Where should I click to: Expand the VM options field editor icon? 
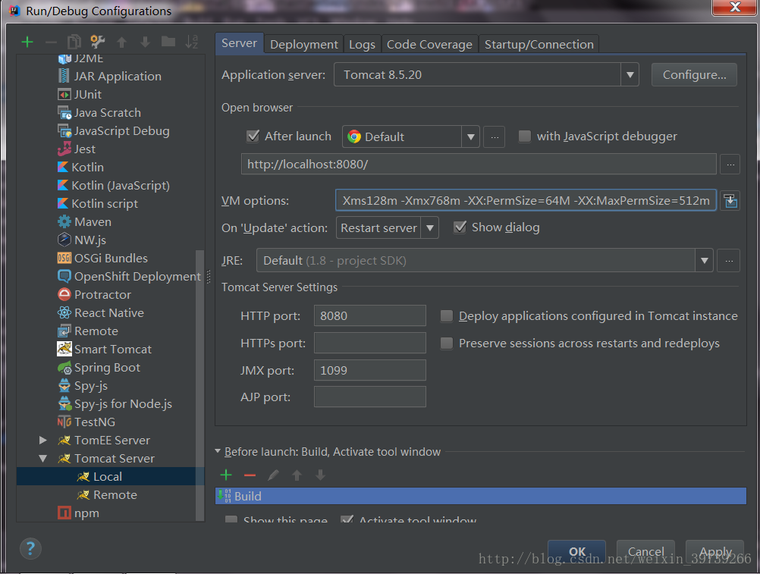tap(730, 200)
